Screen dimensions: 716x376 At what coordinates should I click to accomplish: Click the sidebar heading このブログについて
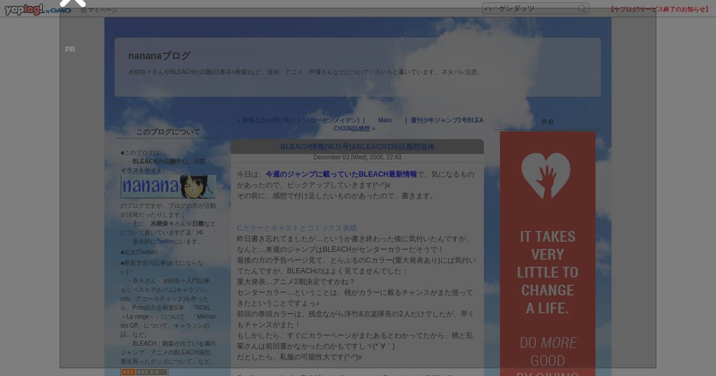(x=168, y=132)
